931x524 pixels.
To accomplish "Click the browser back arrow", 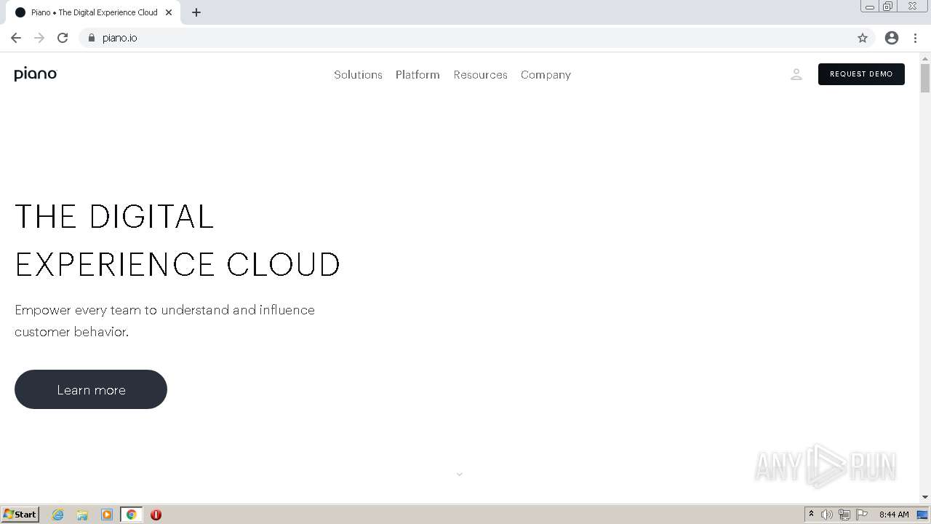I will (x=16, y=38).
